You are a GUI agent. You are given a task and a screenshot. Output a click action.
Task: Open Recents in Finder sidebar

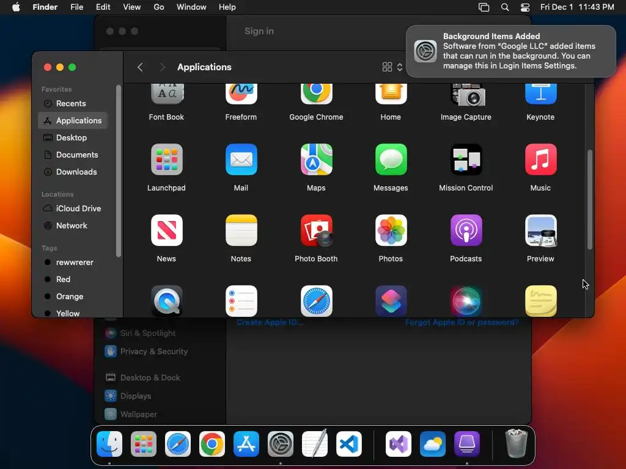pyautogui.click(x=73, y=103)
